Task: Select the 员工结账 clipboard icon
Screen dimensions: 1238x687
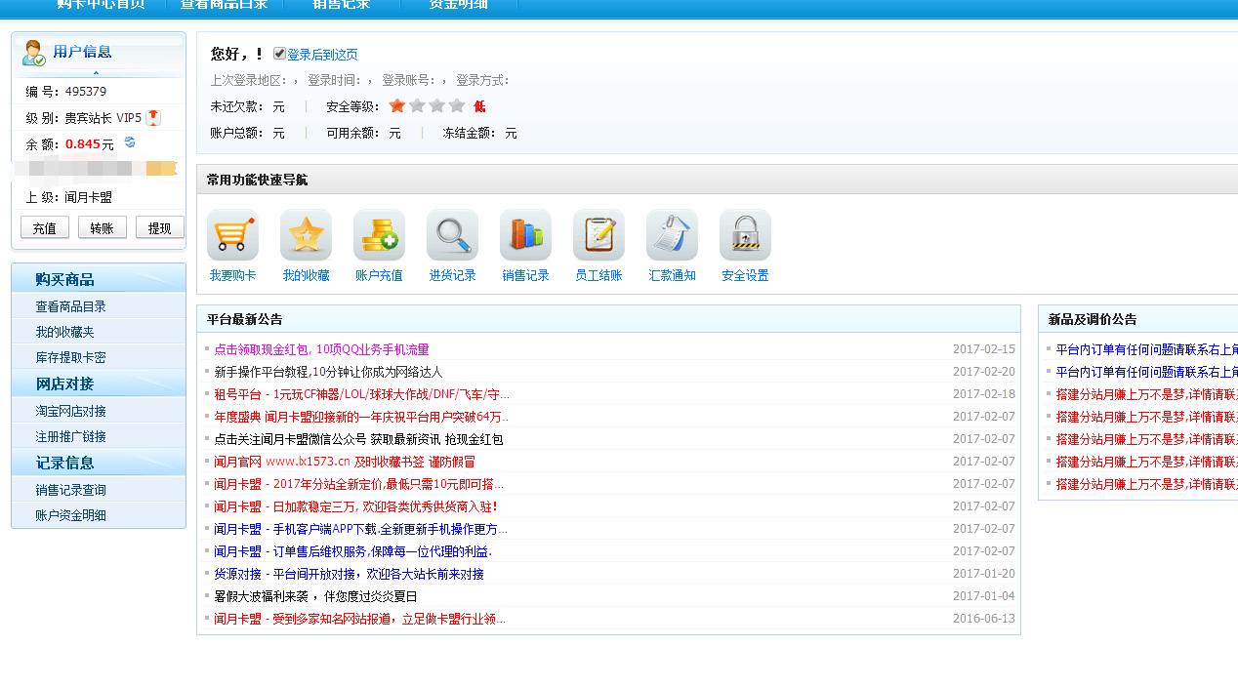Action: [598, 234]
